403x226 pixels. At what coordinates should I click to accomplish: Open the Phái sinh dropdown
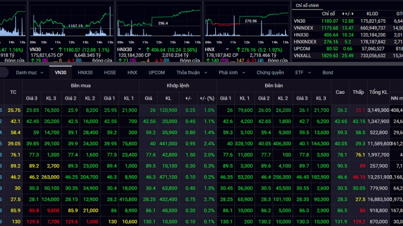tap(231, 73)
